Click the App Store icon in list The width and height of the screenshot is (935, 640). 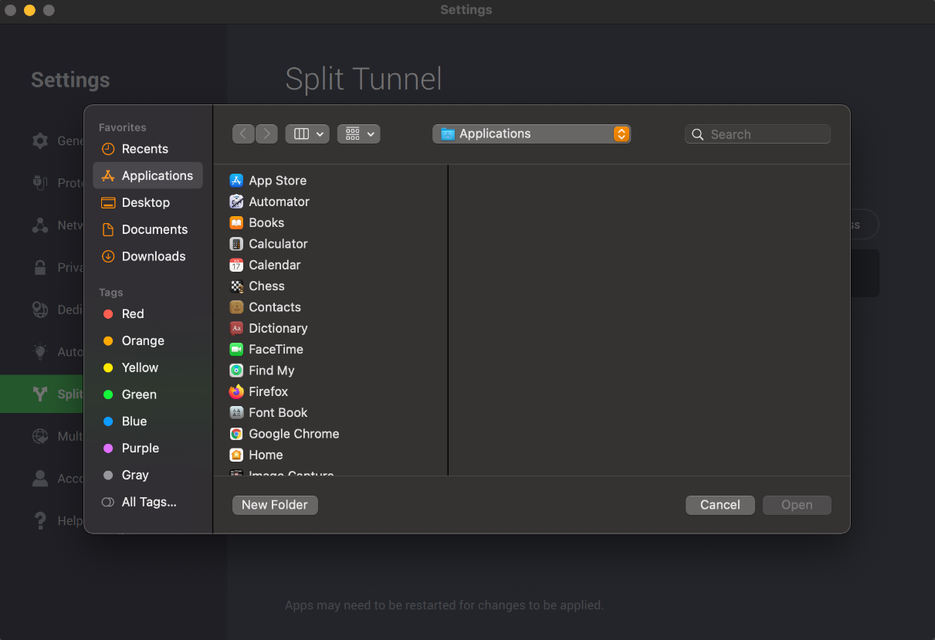pos(236,181)
